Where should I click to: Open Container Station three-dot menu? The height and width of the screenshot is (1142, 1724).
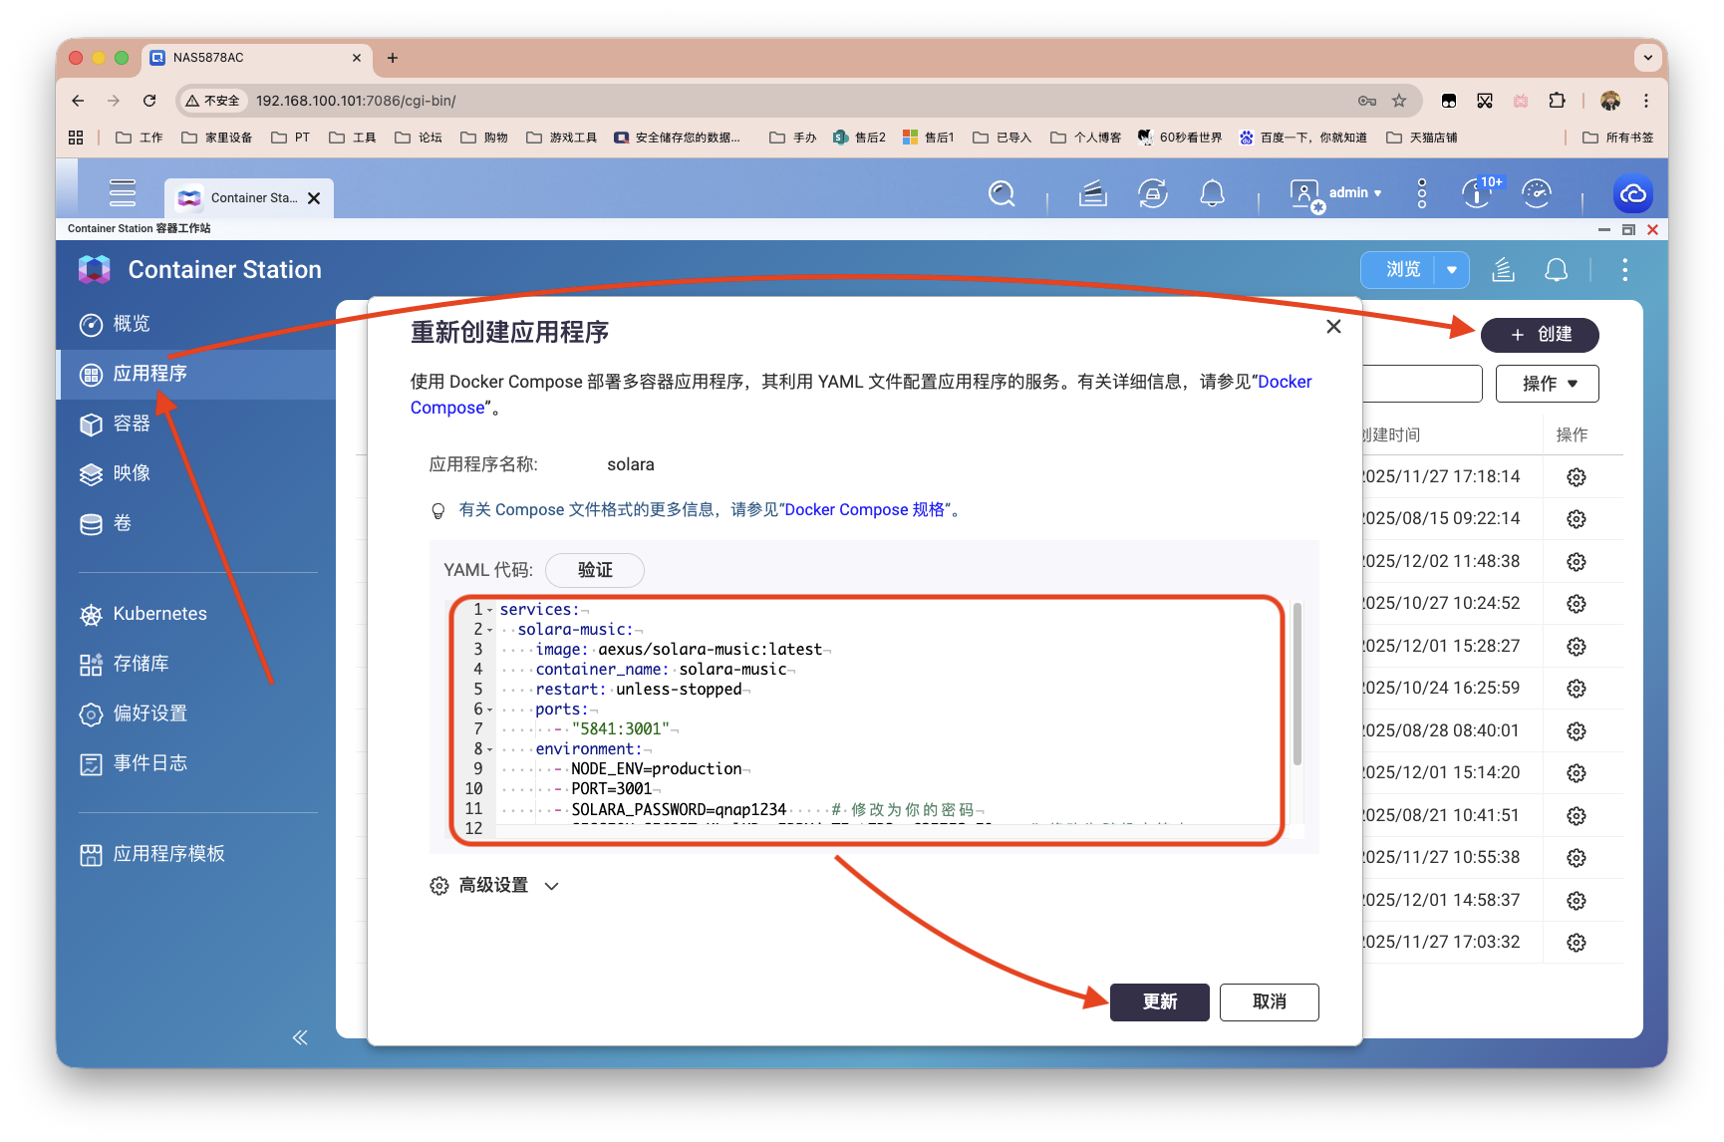click(x=1624, y=270)
